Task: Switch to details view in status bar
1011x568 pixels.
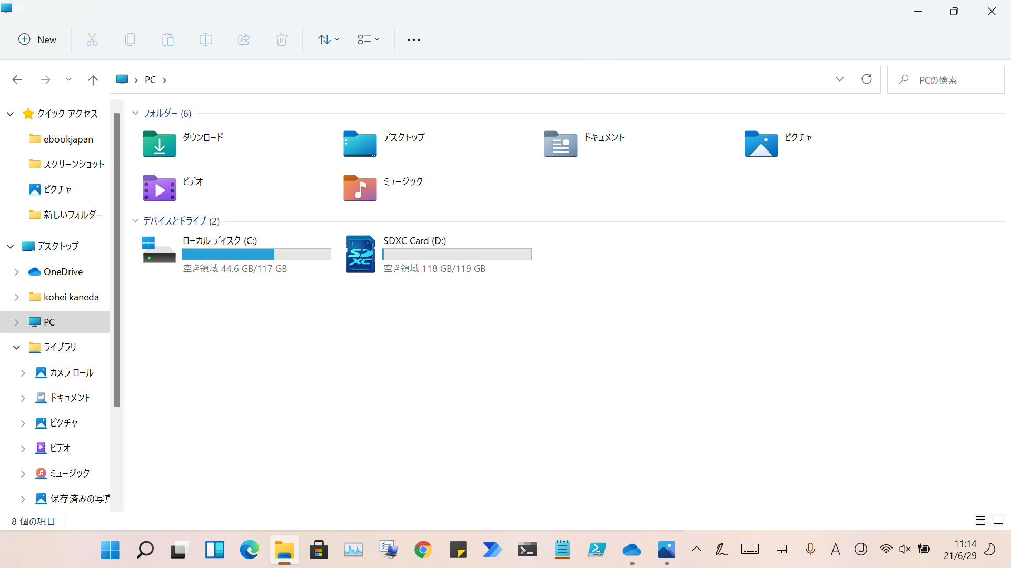Action: click(980, 521)
